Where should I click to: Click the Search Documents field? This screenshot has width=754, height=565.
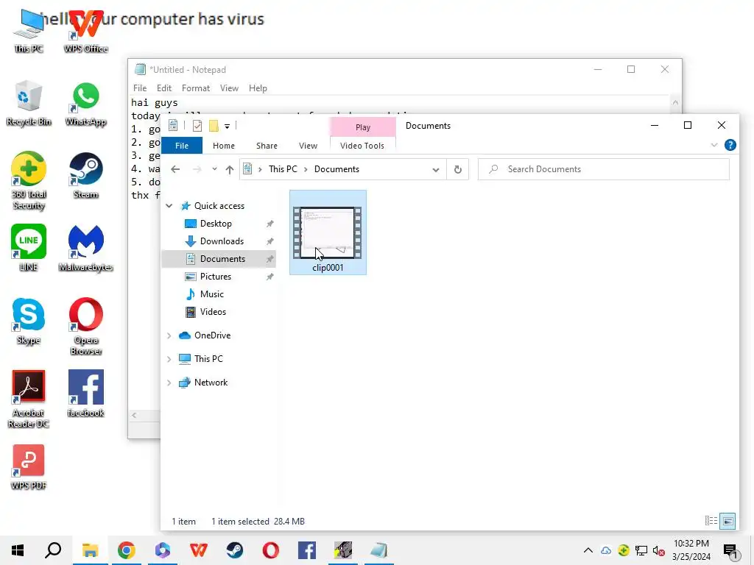[604, 169]
